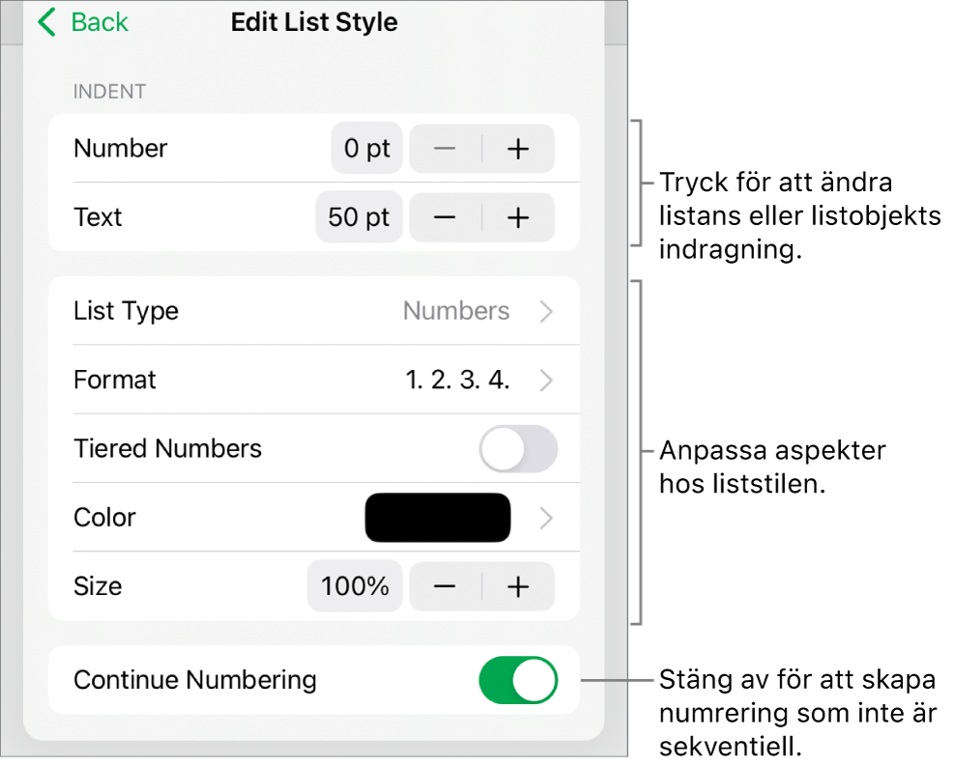Viewport: 955px width, 766px height.
Task: Select the Format row
Action: pos(290,380)
